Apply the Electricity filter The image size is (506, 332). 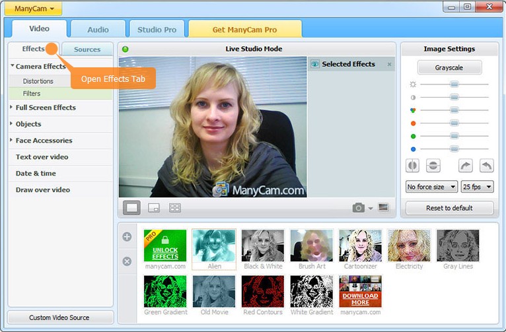pyautogui.click(x=409, y=246)
